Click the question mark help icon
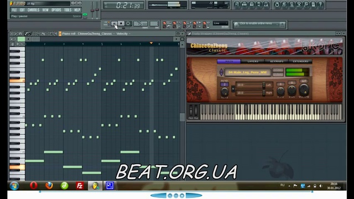The image size is (354, 199). pyautogui.click(x=320, y=4)
